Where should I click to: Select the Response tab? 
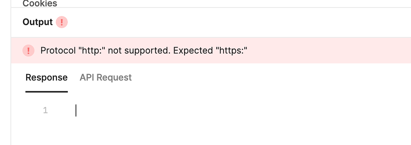coord(47,78)
